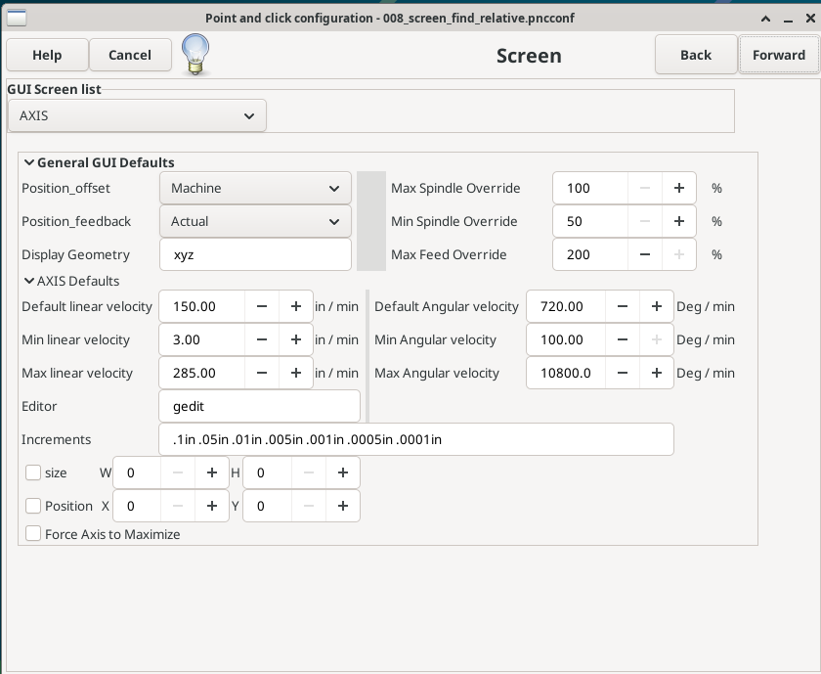Image resolution: width=821 pixels, height=674 pixels.
Task: Increase Position Y value with plus
Action: click(x=342, y=506)
